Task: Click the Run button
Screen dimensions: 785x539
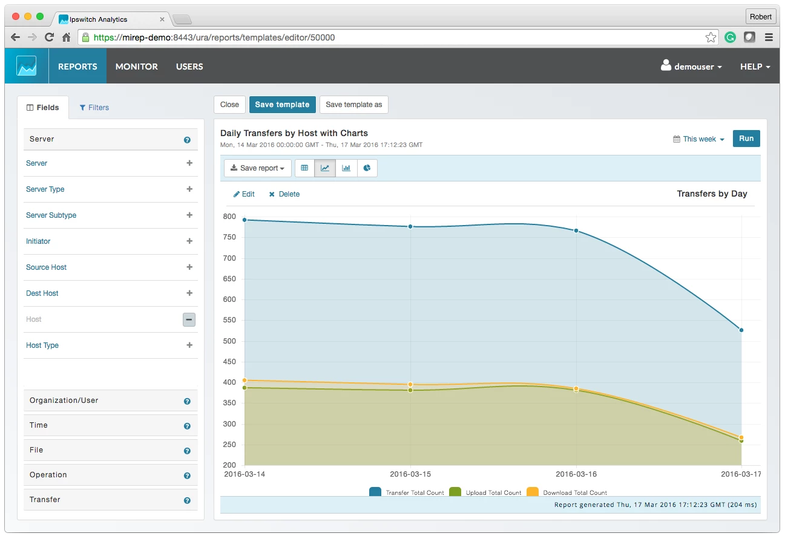Action: (746, 139)
